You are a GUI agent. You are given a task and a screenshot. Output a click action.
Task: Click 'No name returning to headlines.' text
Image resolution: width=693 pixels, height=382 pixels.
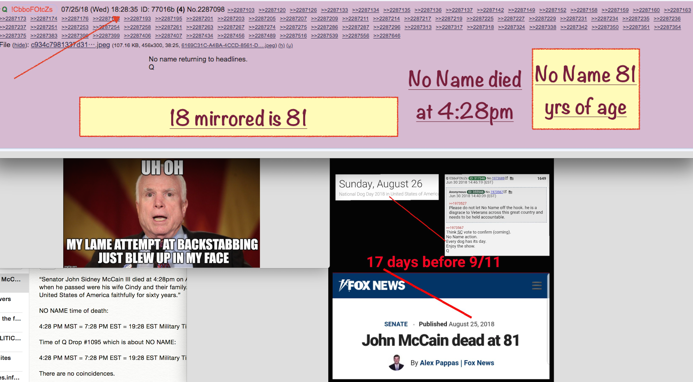coord(198,59)
